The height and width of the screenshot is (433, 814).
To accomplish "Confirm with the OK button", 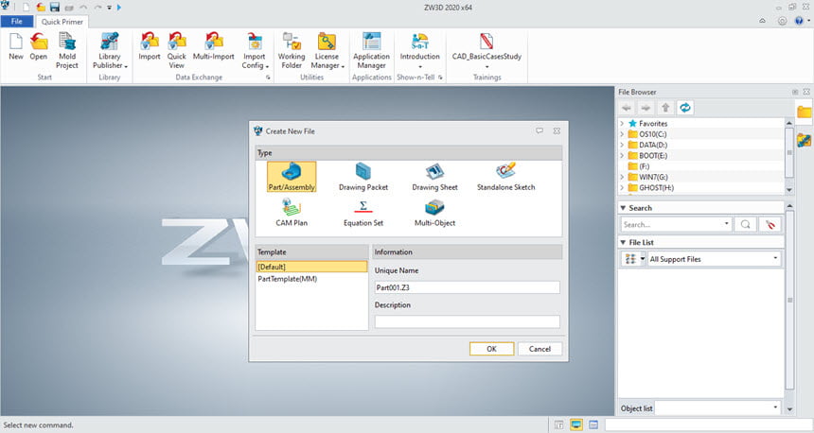I will point(491,349).
